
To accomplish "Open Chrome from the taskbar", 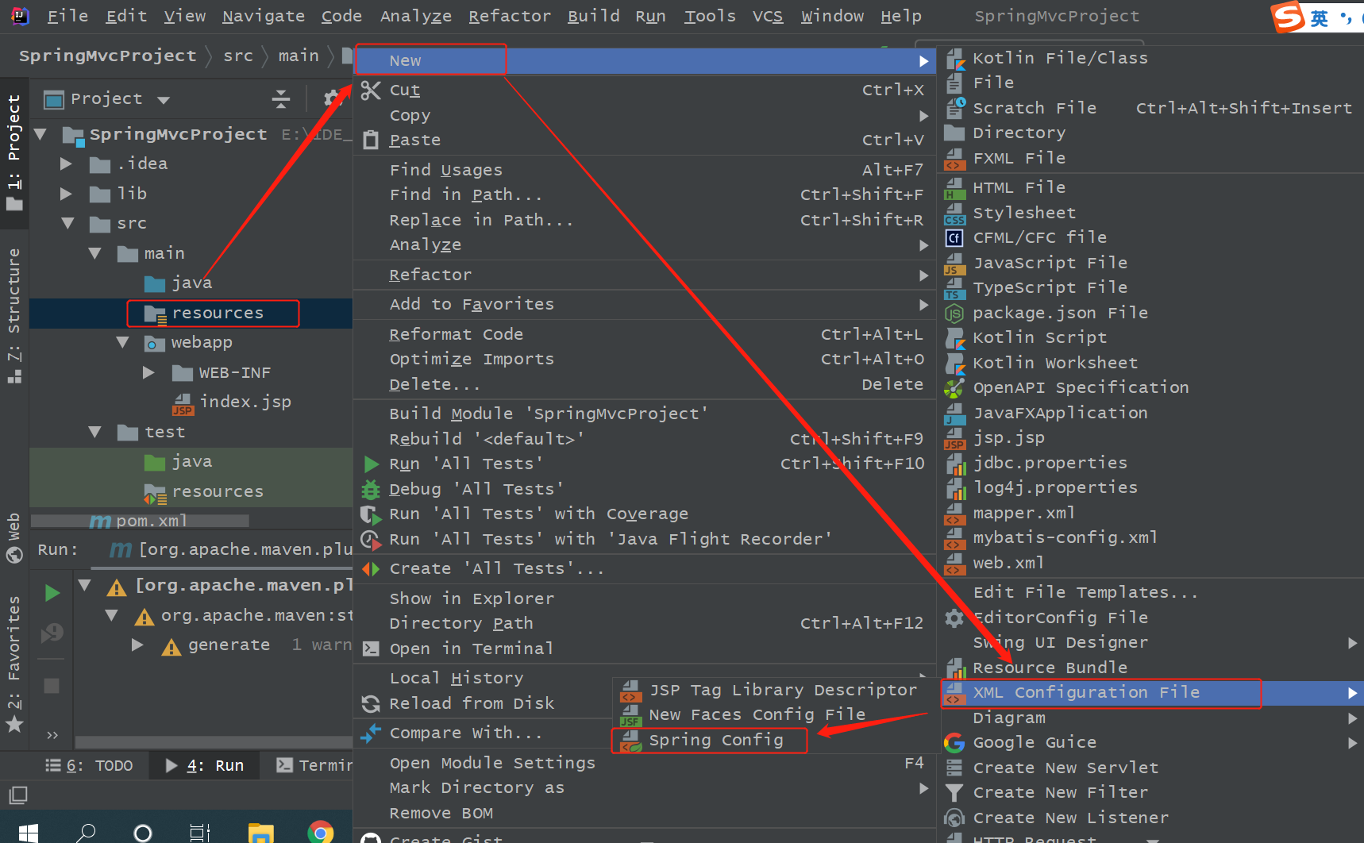I will [x=321, y=832].
